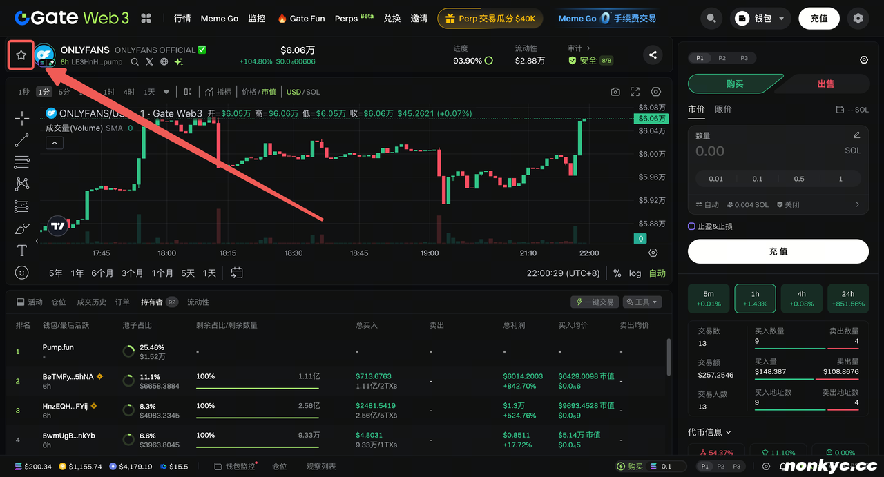Click holder BeTMFy...5hNA wallet address

[68, 376]
